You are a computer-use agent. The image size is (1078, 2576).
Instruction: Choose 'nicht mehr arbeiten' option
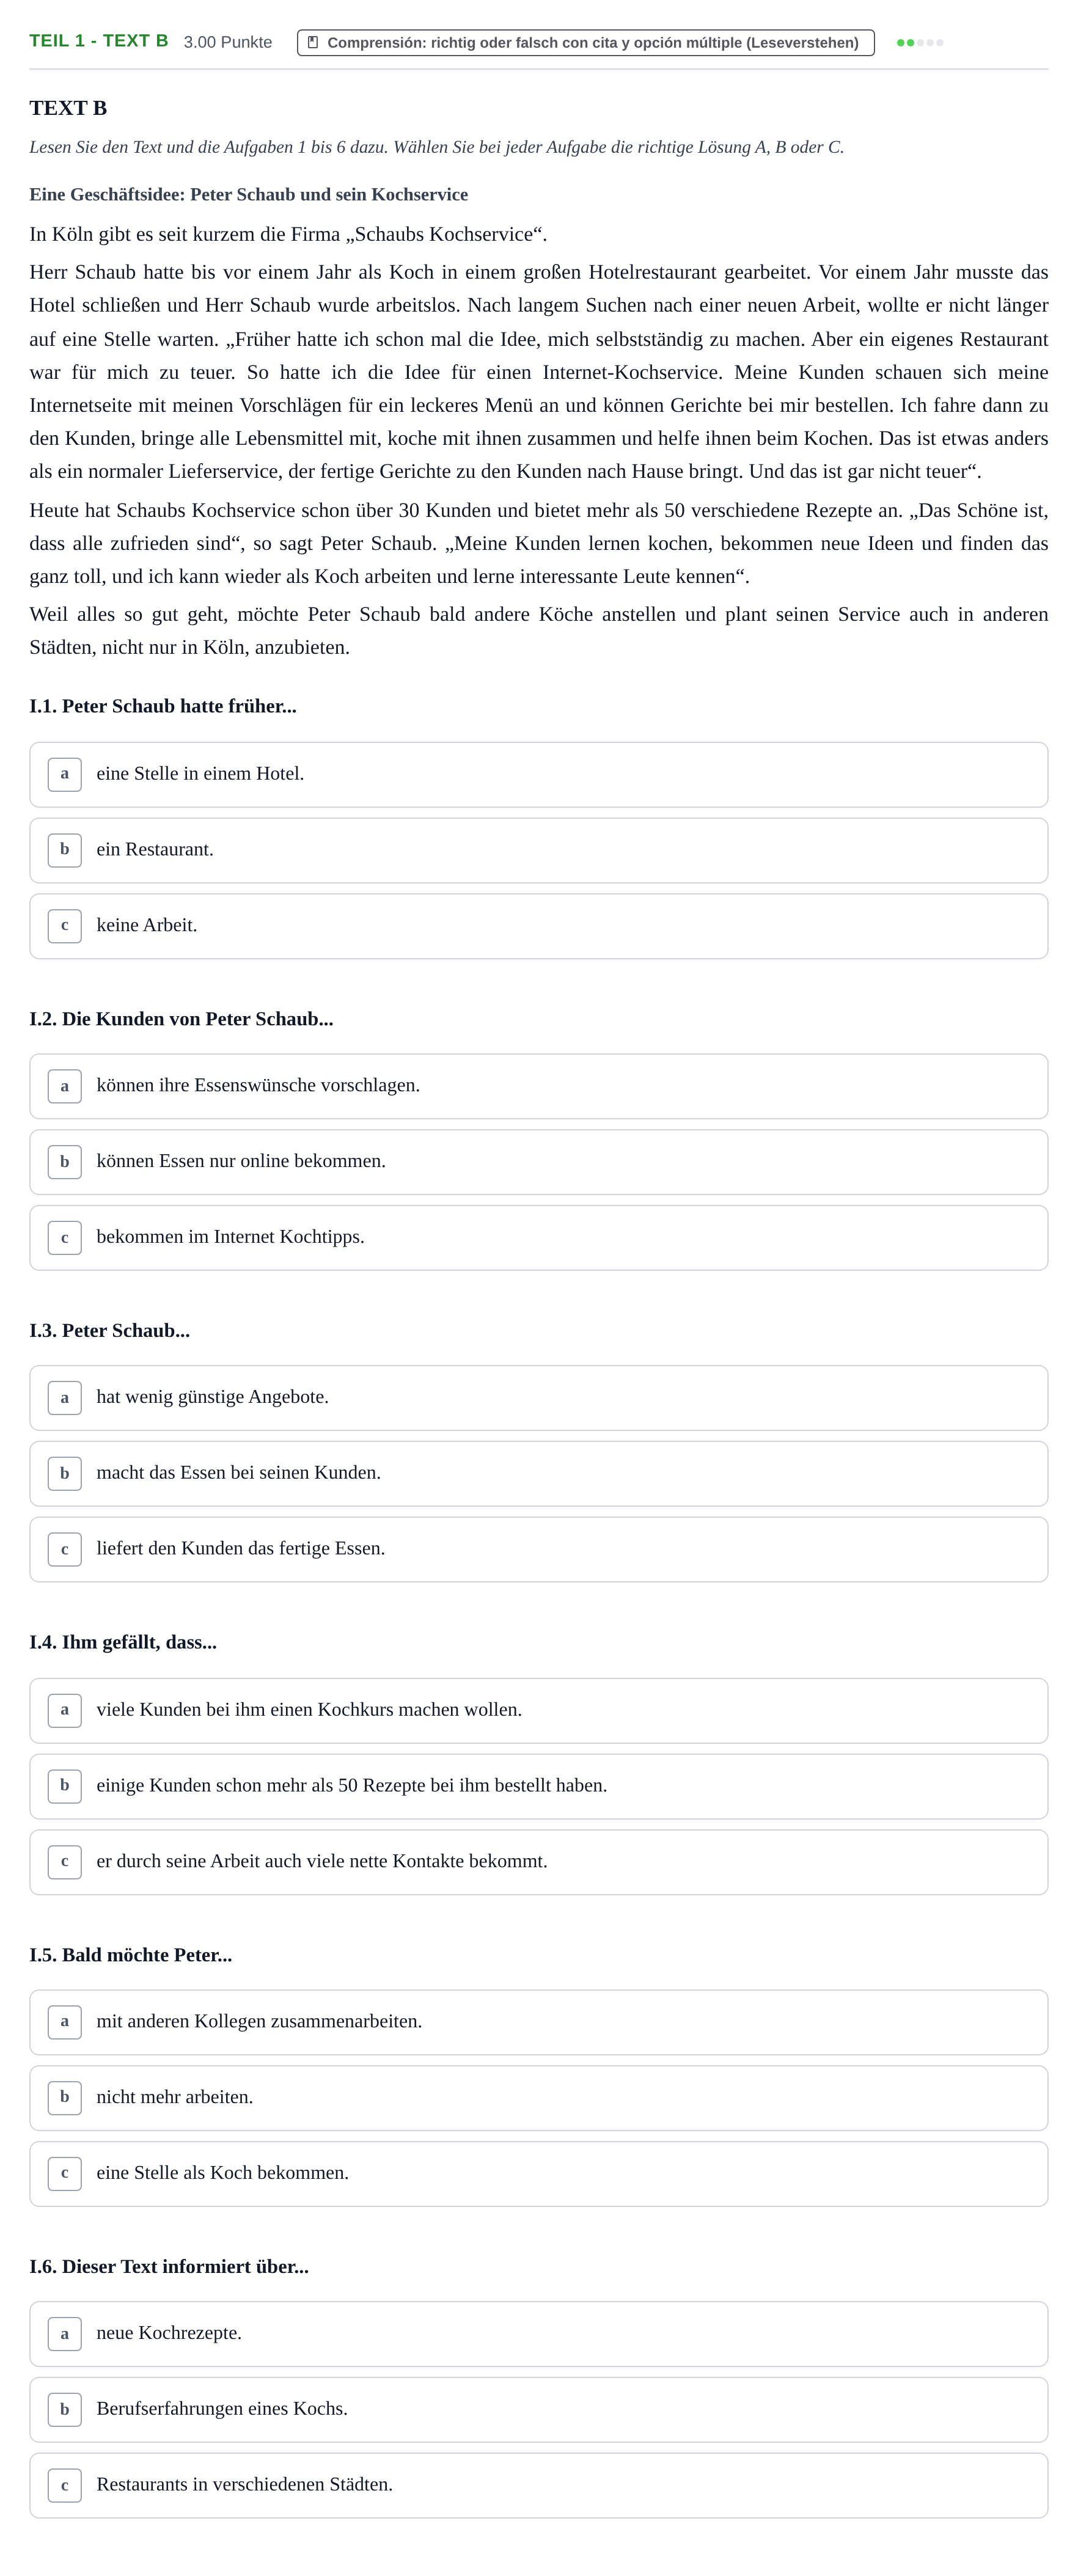click(x=539, y=2098)
